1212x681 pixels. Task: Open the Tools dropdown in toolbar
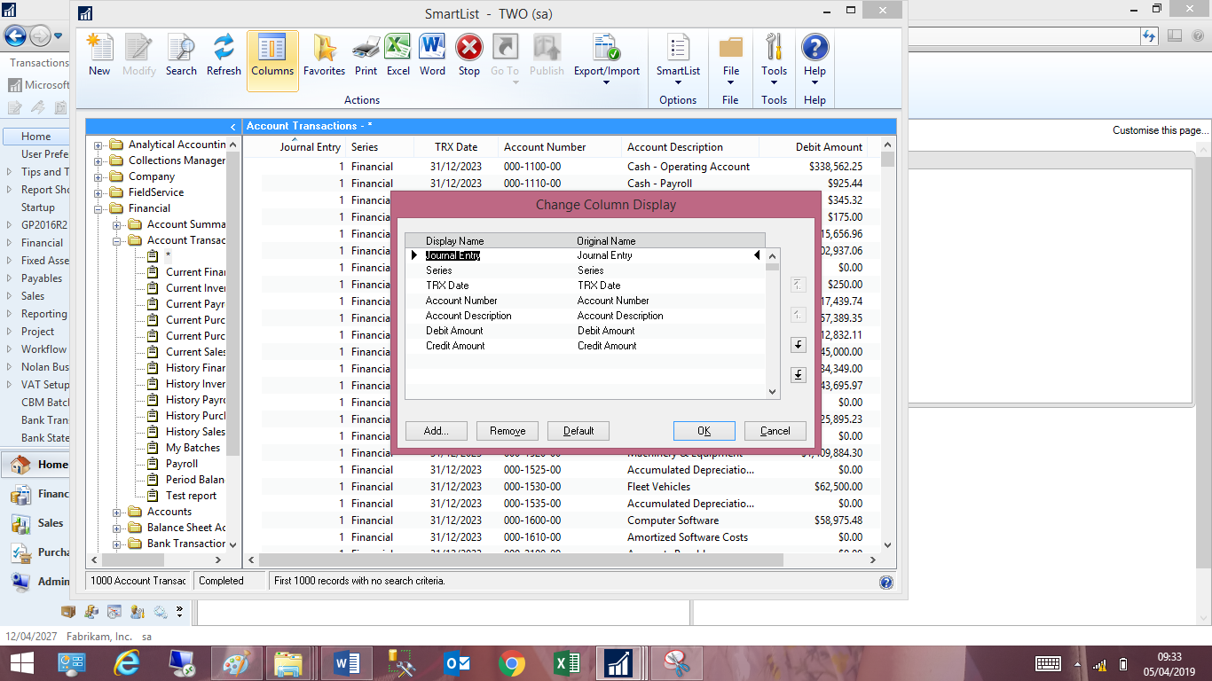coord(774,59)
